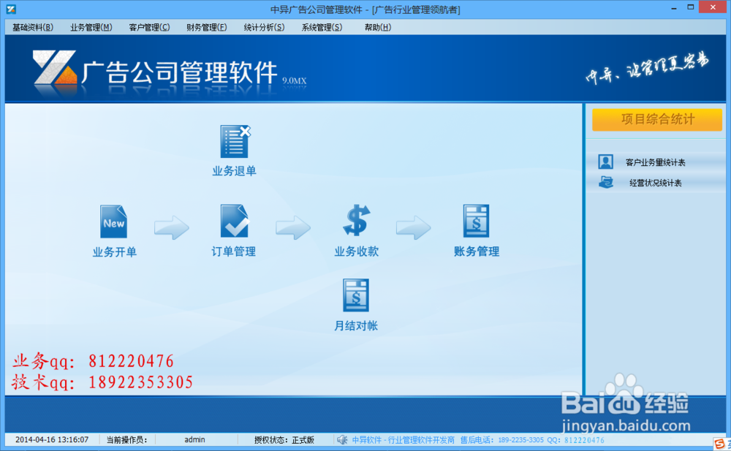
Task: Click the 正式版 authorization status field
Action: pos(302,439)
